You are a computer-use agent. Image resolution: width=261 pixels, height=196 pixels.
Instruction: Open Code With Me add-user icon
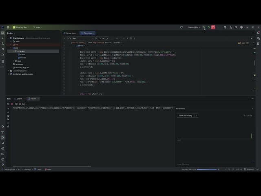click(x=230, y=27)
